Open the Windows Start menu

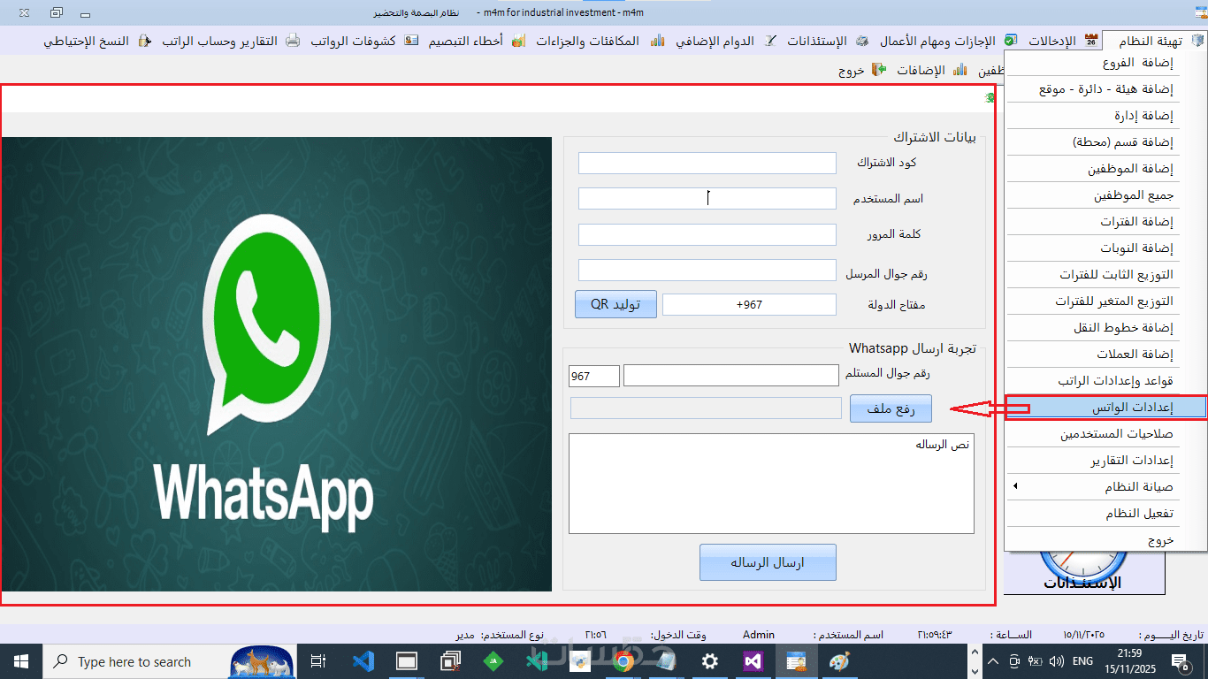[20, 661]
